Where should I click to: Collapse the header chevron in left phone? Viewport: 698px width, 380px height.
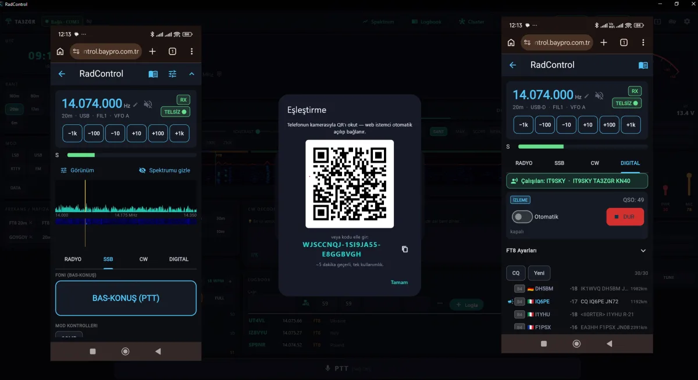tap(191, 74)
